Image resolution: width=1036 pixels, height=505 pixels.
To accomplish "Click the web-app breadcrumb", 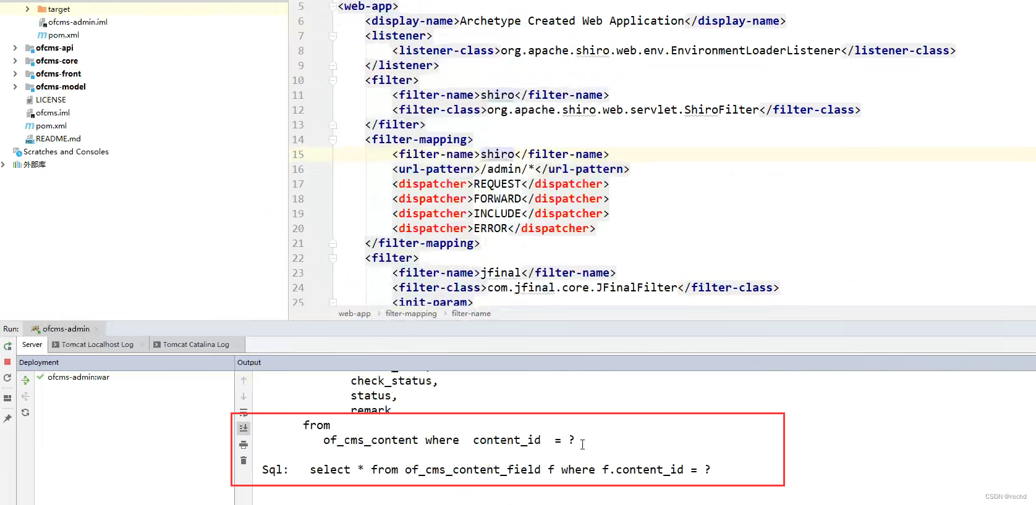I will pyautogui.click(x=355, y=314).
